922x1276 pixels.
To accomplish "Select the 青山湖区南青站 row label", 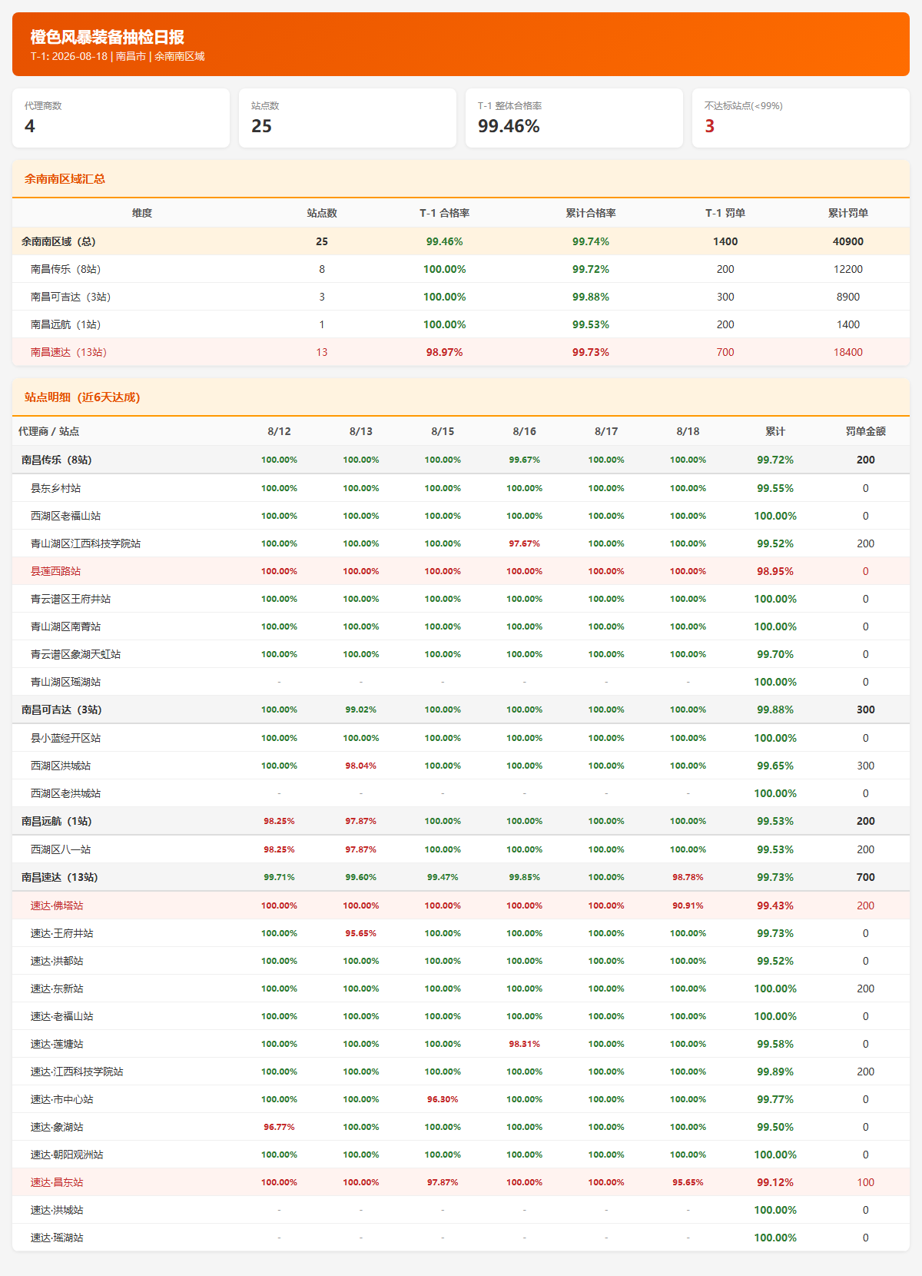I will pyautogui.click(x=65, y=626).
